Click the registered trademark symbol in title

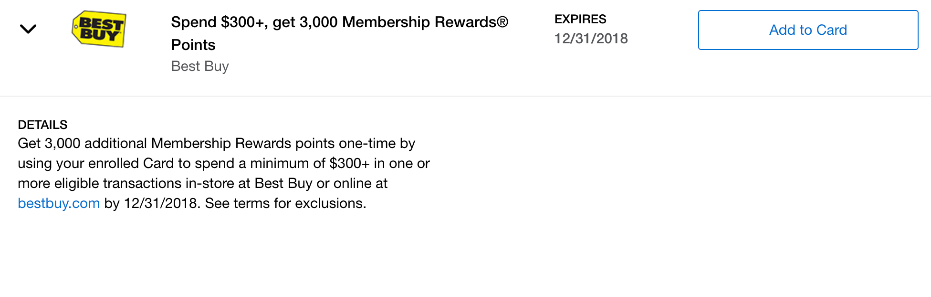tap(502, 22)
